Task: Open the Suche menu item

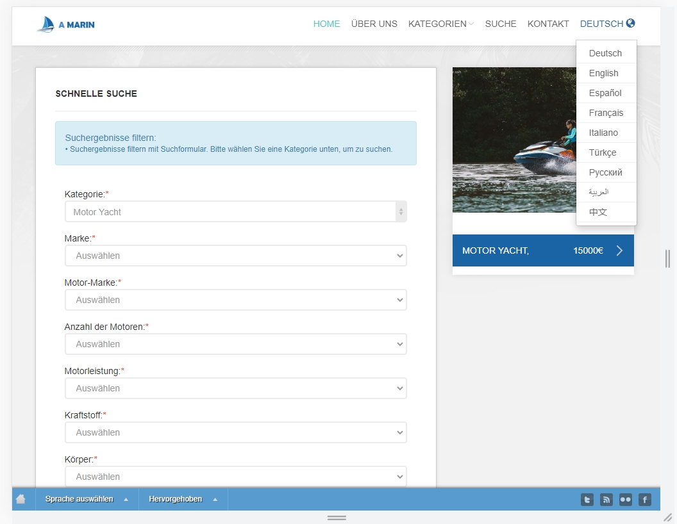Action: [501, 24]
